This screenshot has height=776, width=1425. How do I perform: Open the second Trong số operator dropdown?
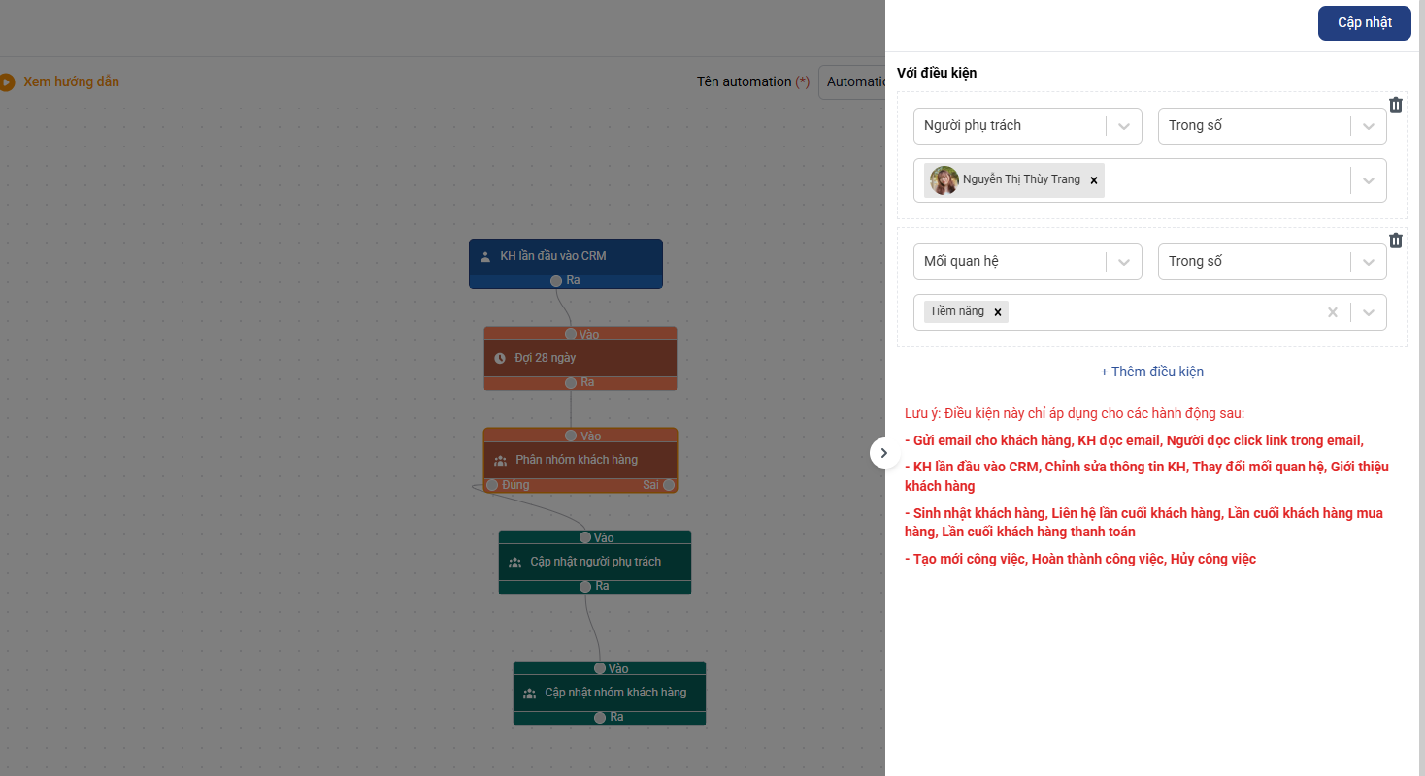1273,261
